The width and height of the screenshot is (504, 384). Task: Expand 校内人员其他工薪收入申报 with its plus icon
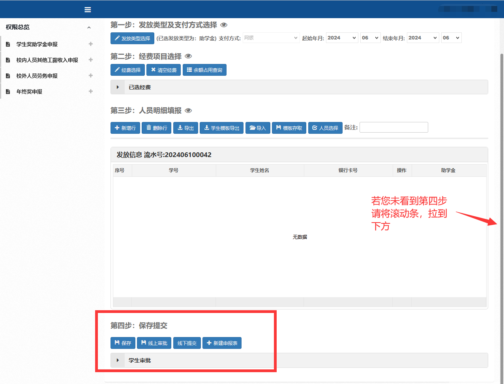91,60
